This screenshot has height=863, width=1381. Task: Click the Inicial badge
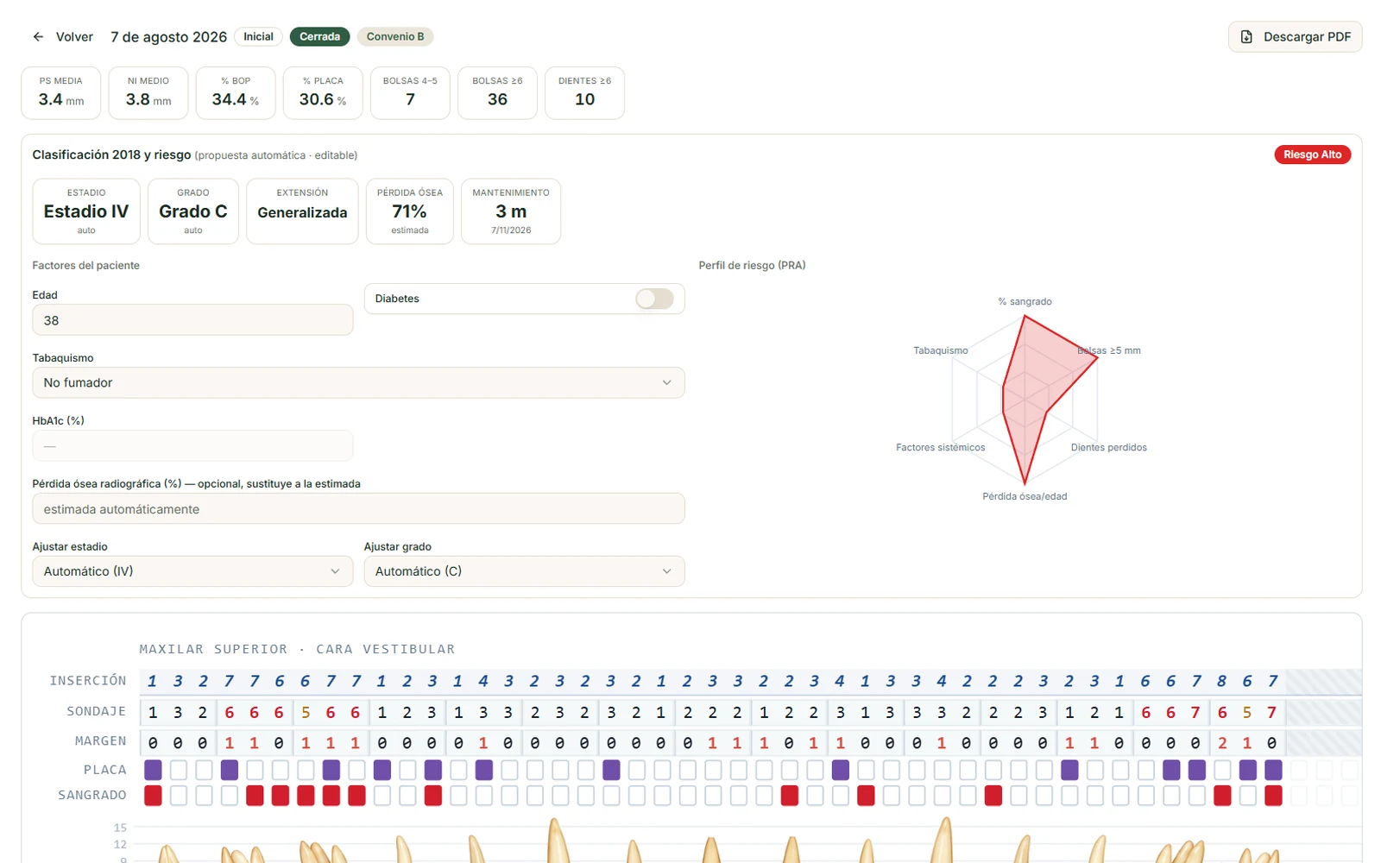pyautogui.click(x=258, y=36)
